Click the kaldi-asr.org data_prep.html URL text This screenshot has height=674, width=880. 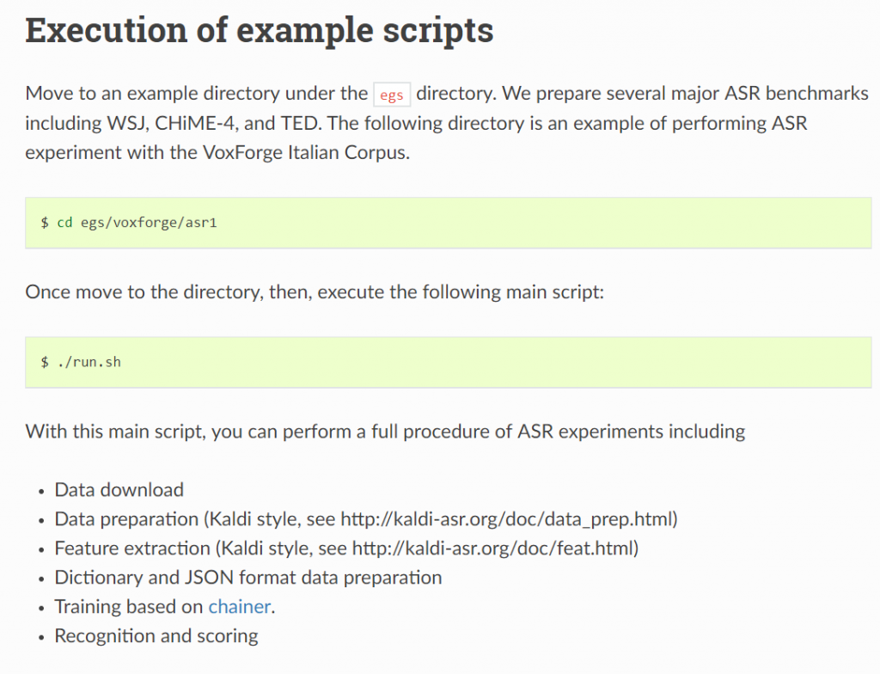tap(507, 519)
